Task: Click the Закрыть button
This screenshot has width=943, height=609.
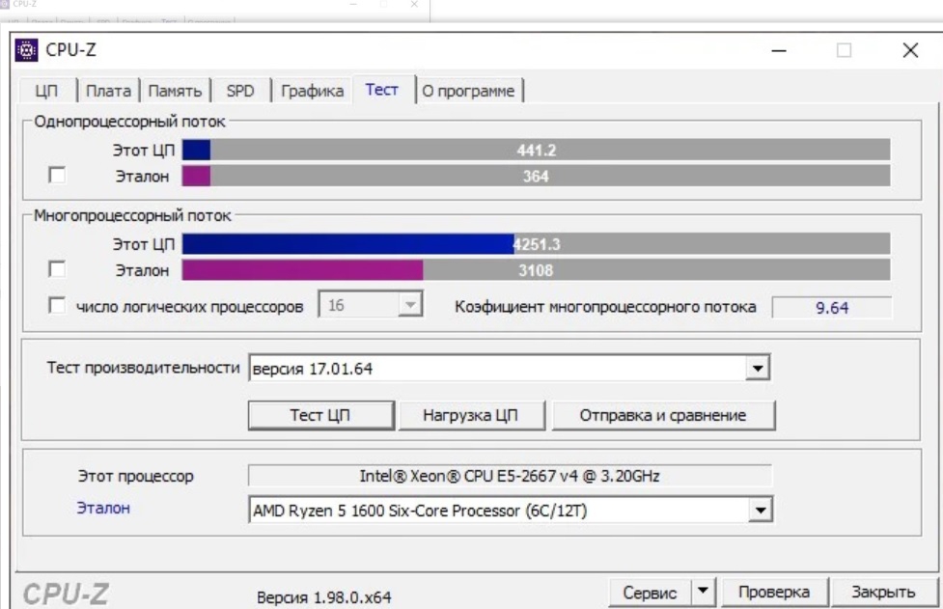Action: [883, 593]
